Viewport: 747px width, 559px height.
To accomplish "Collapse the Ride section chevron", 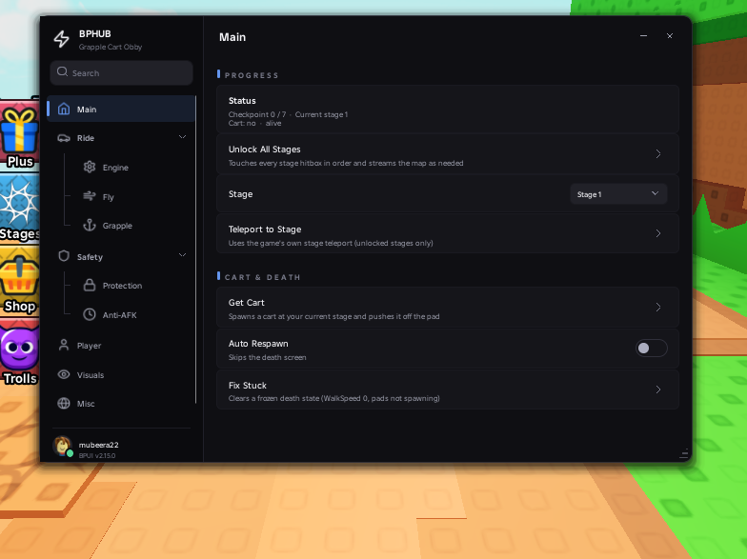I will point(183,137).
